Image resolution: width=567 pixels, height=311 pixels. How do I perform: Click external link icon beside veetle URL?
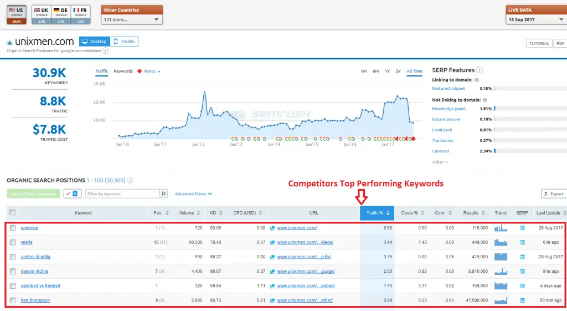[272, 242]
